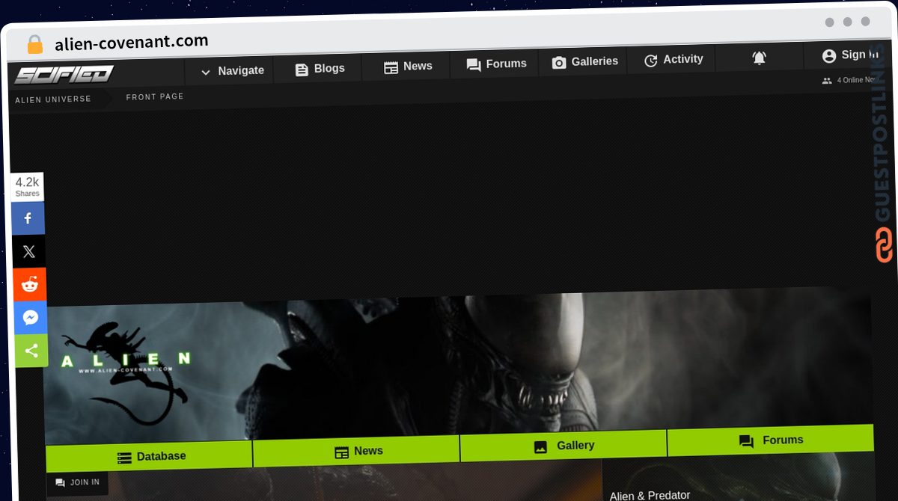The height and width of the screenshot is (501, 898).
Task: Select the Front Page breadcrumb
Action: click(155, 97)
